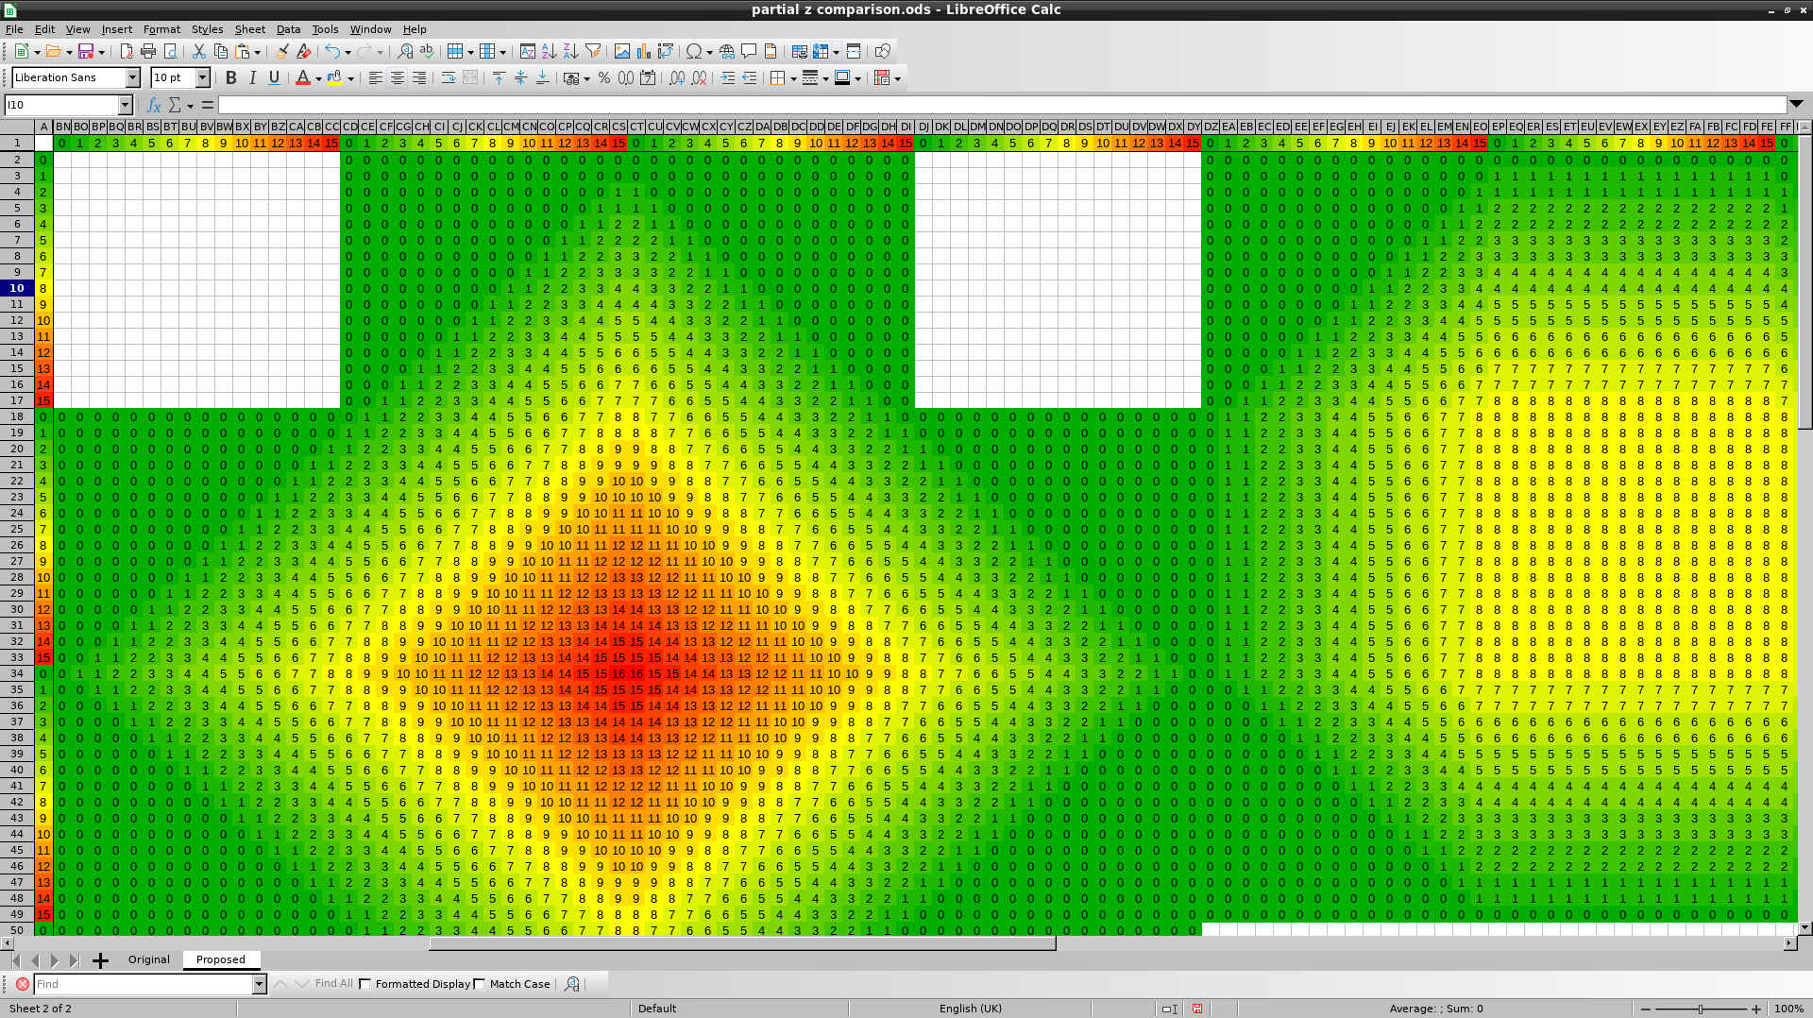Toggle bold formatting
1813x1018 pixels.
(x=230, y=78)
